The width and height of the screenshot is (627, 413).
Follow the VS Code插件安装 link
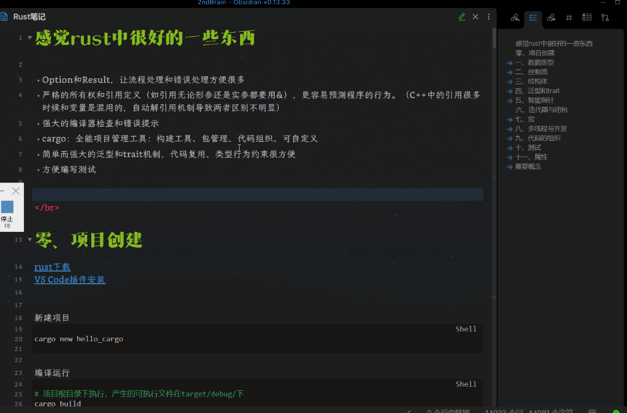pos(70,279)
